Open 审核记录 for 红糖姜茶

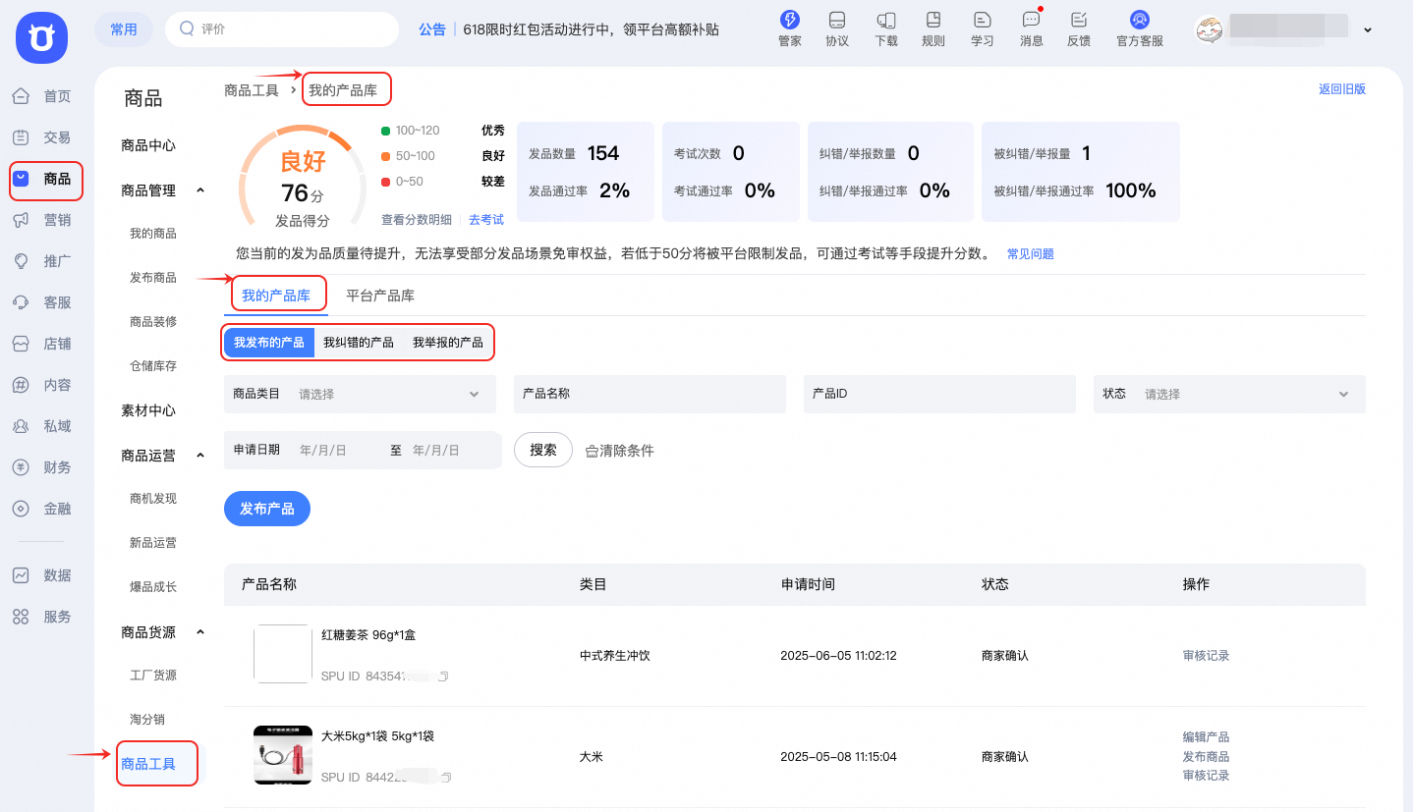1206,656
